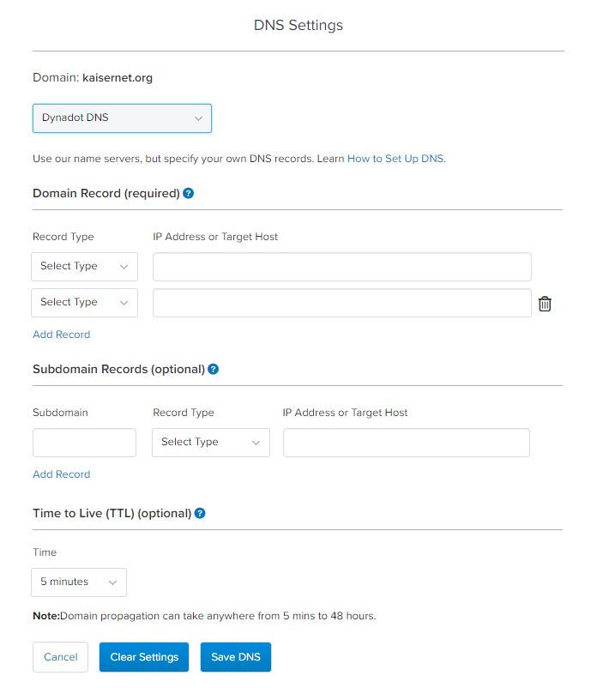Click the kaisernet.org domain name text

118,77
